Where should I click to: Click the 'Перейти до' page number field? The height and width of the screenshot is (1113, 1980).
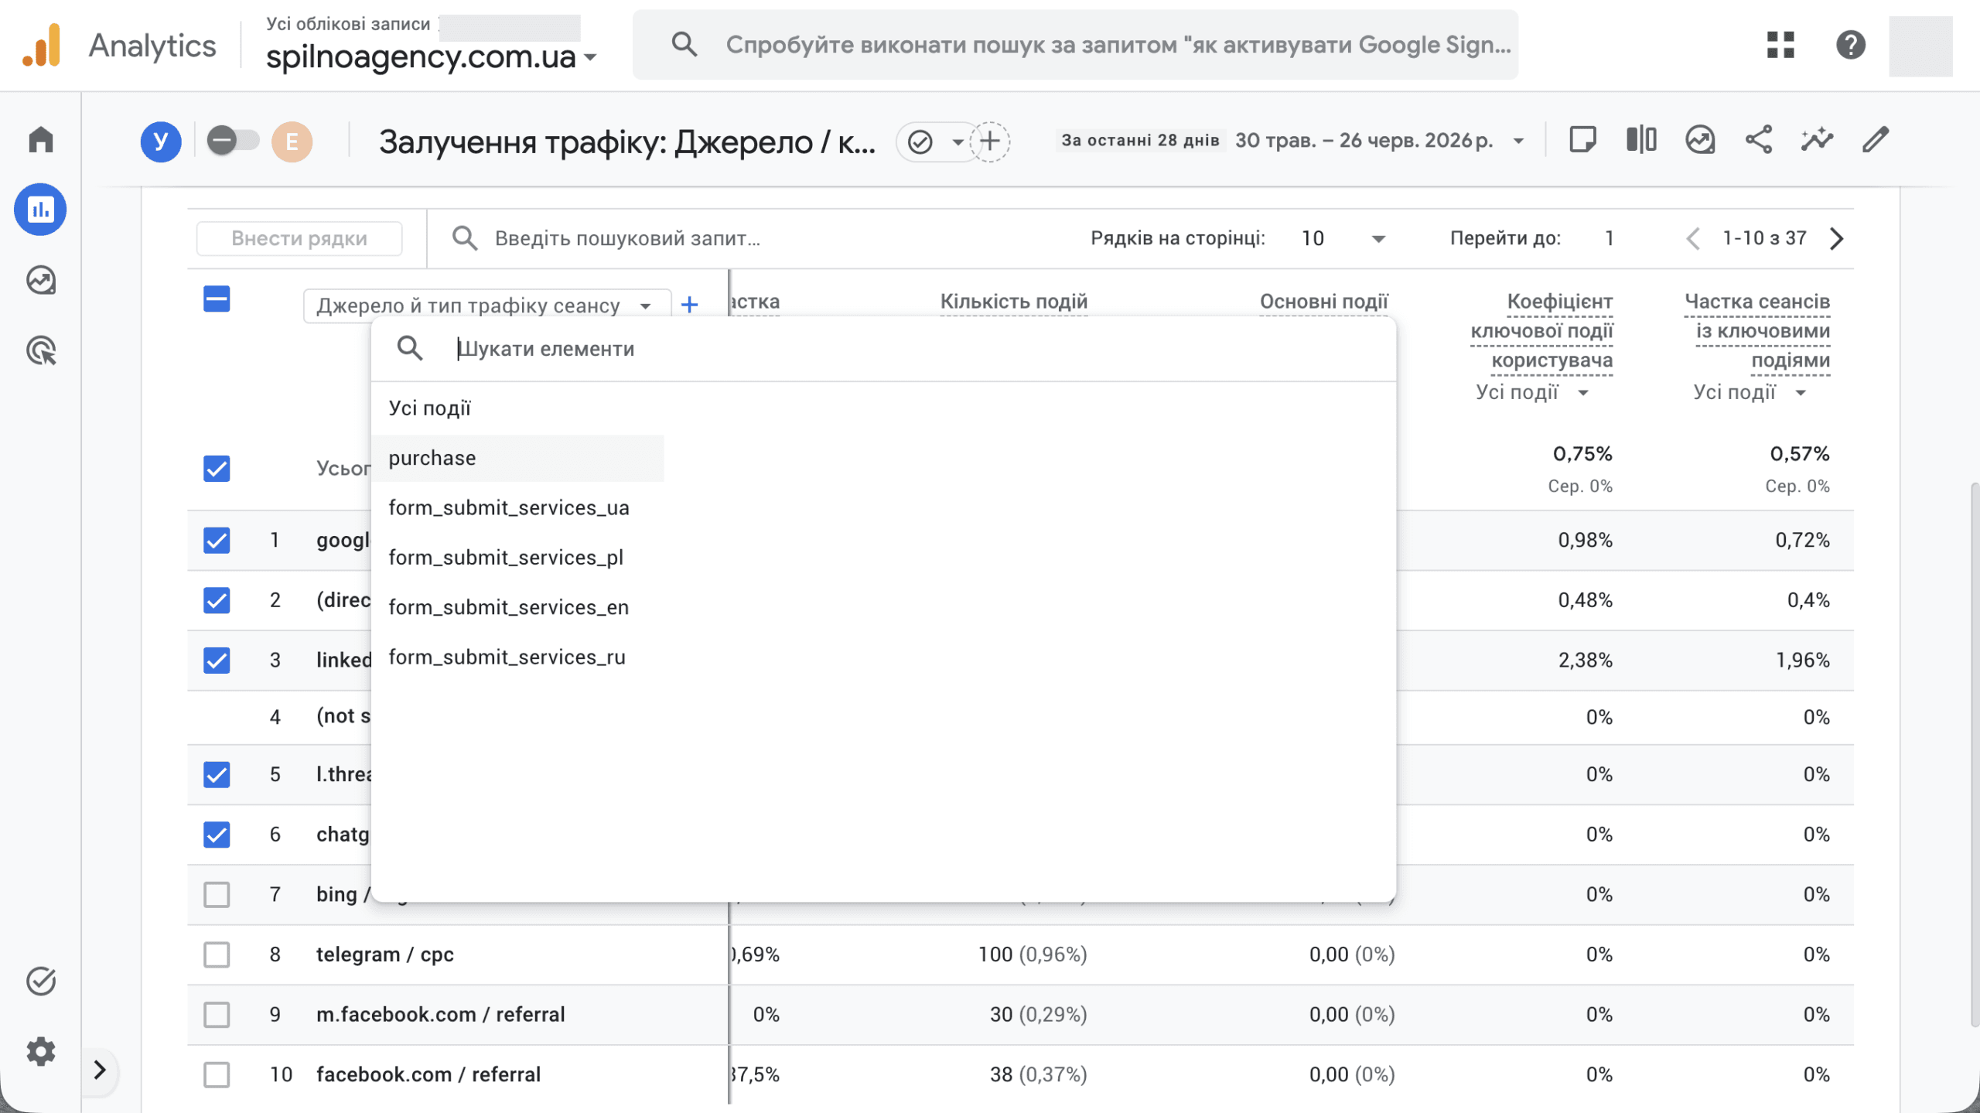(x=1609, y=238)
